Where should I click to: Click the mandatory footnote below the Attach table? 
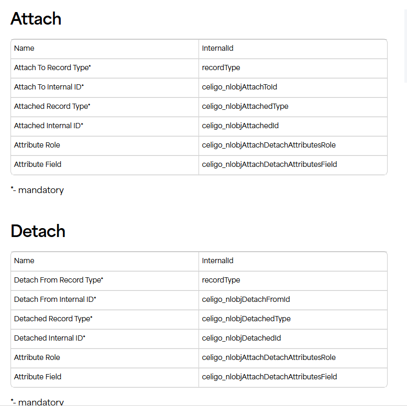coord(37,190)
